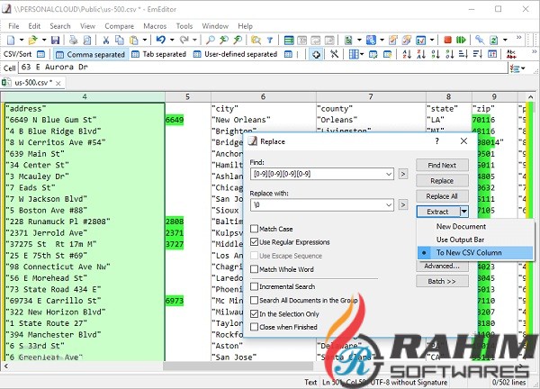Screen dimensions: 540x389
Task: Click the Filter funnel icon
Action: (x=270, y=41)
